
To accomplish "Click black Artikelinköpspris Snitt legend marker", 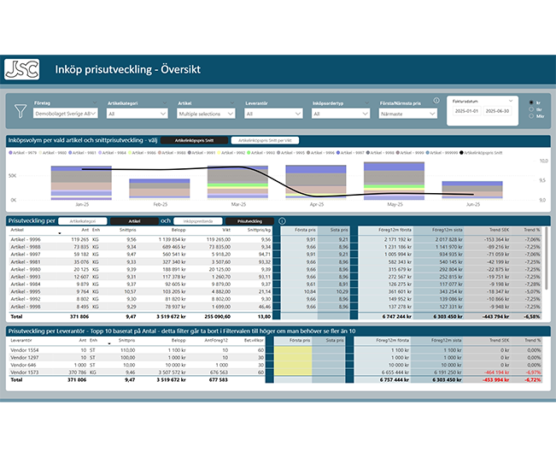I will [461, 153].
